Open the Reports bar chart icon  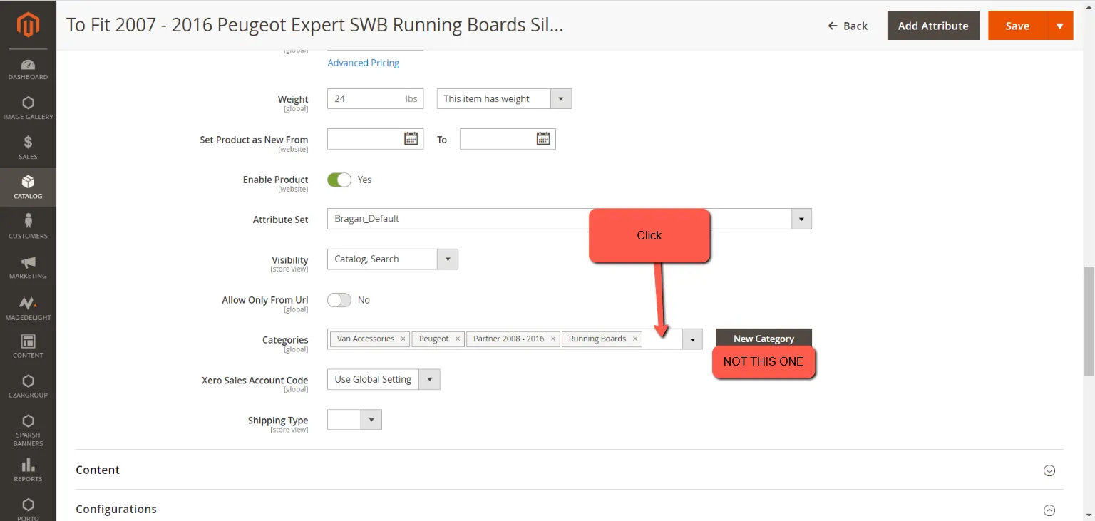point(28,465)
